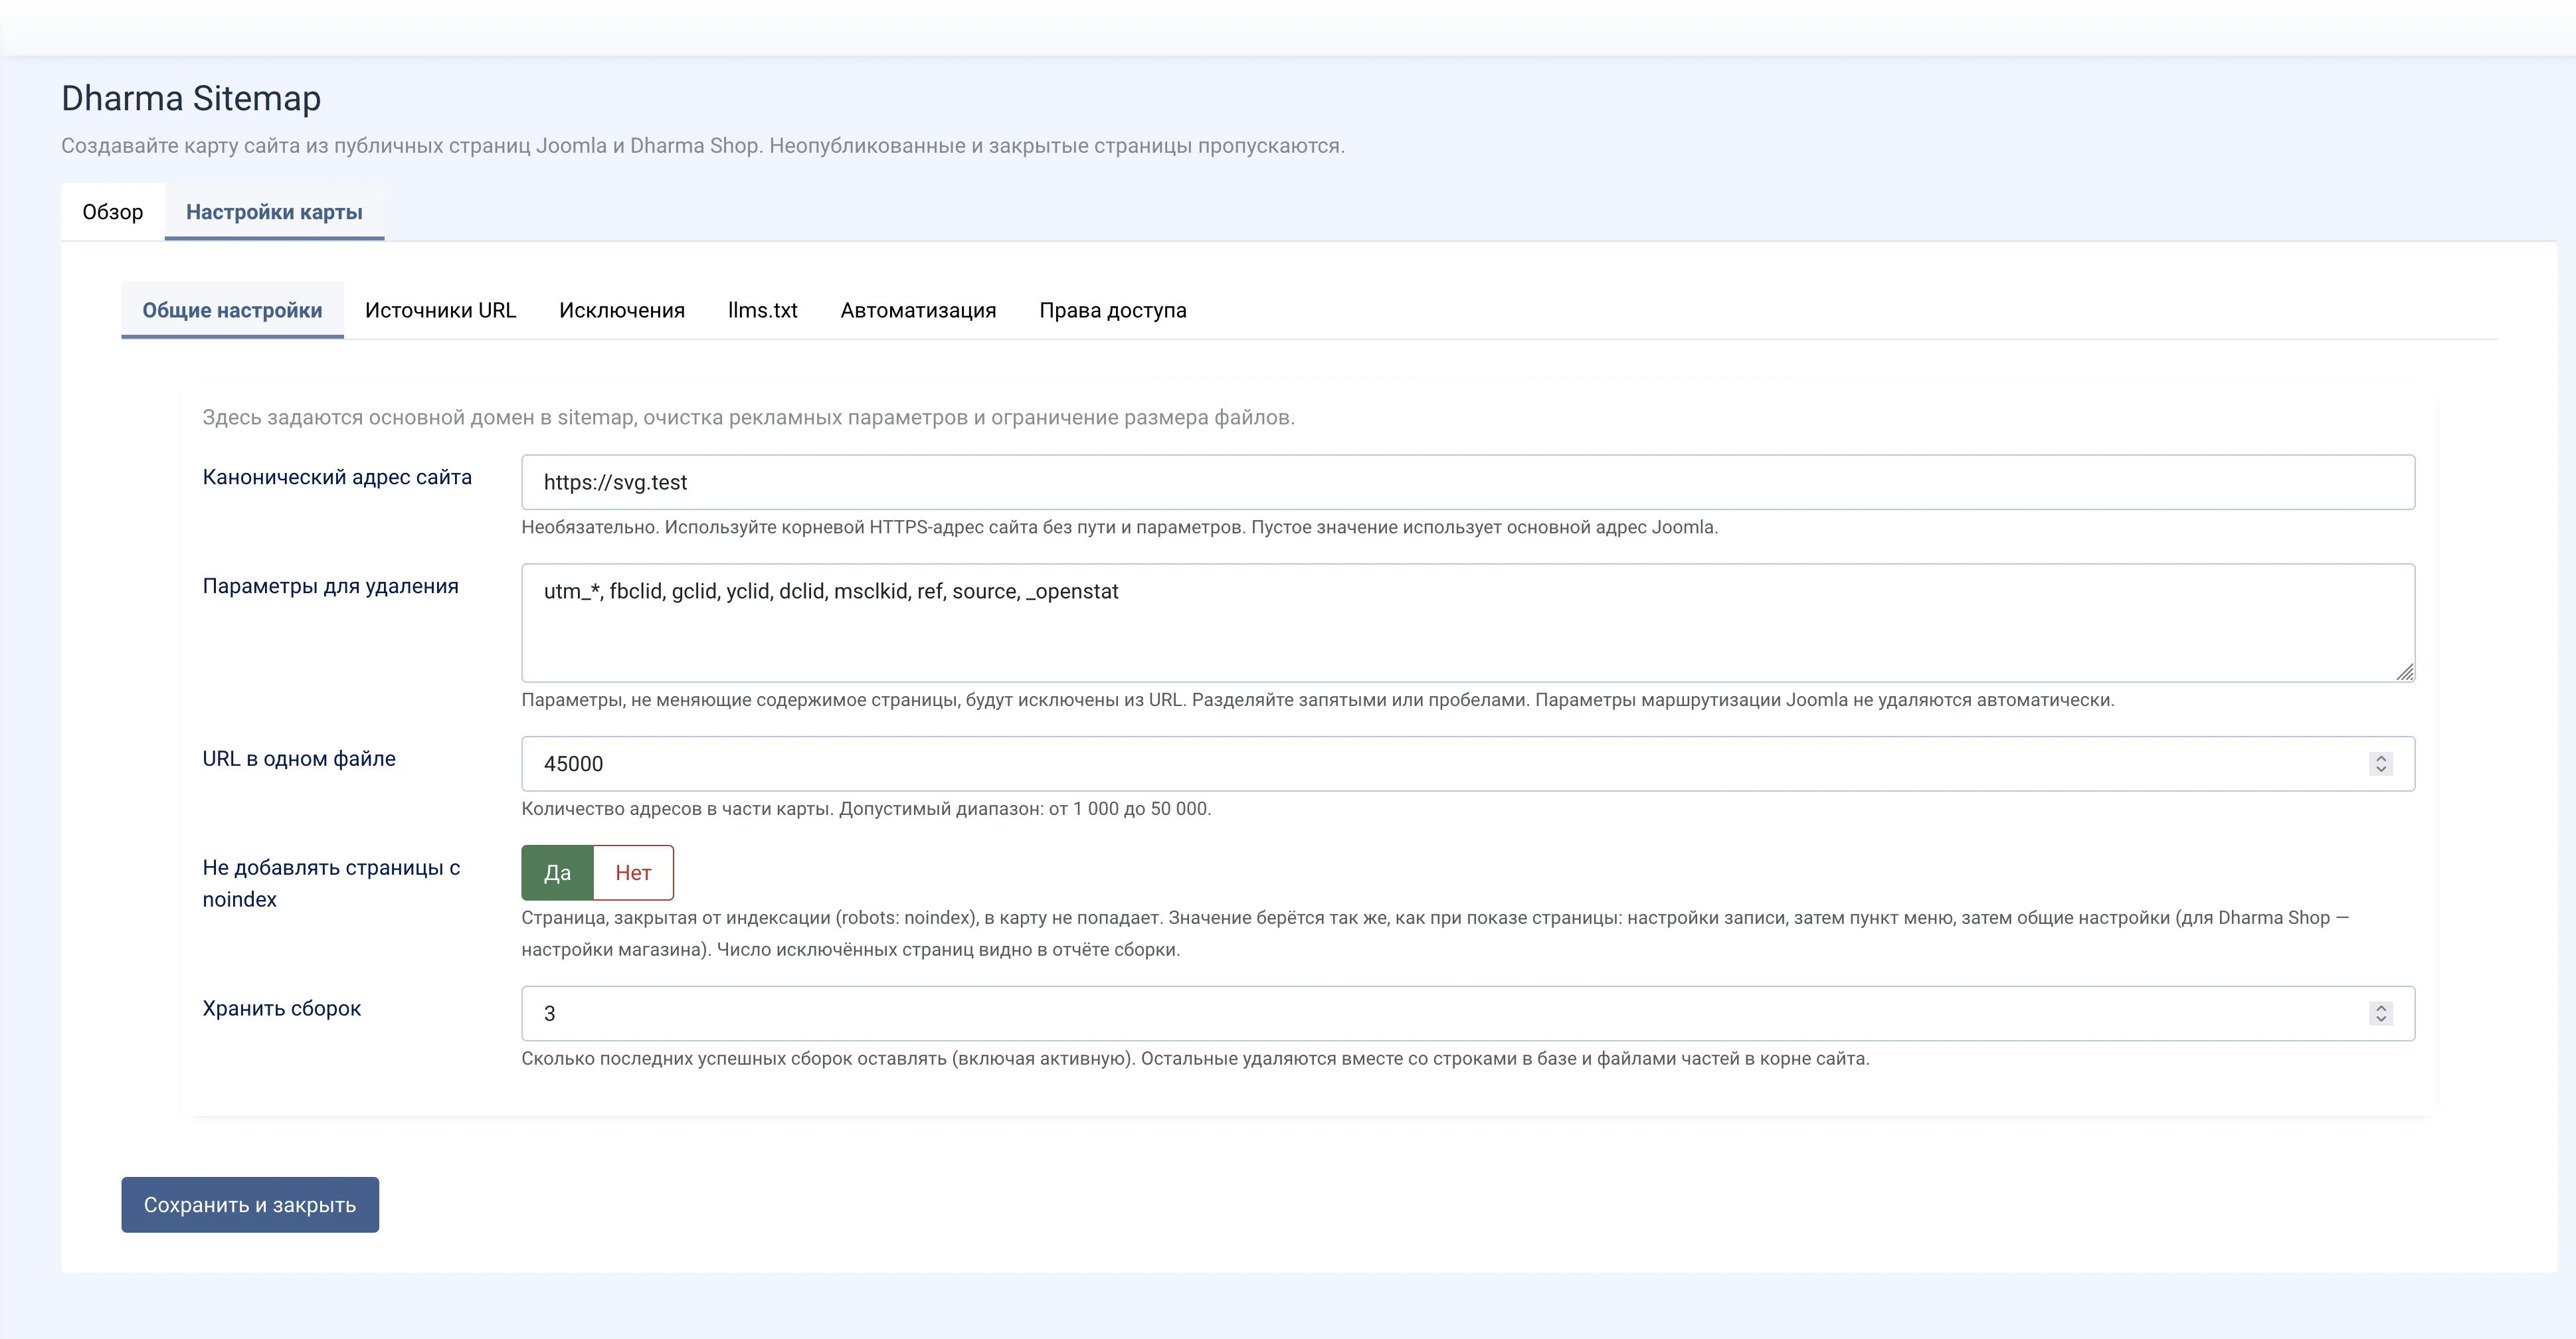This screenshot has width=2576, height=1339.
Task: Click the URL в одном файле label
Action: point(299,759)
